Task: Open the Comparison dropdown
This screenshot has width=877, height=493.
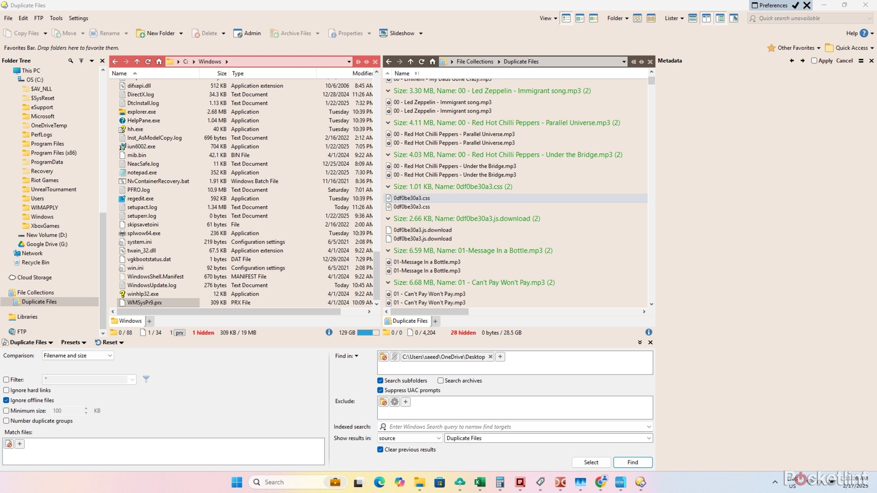Action: pyautogui.click(x=78, y=355)
